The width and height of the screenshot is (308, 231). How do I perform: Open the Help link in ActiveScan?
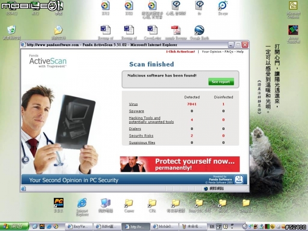[240, 51]
